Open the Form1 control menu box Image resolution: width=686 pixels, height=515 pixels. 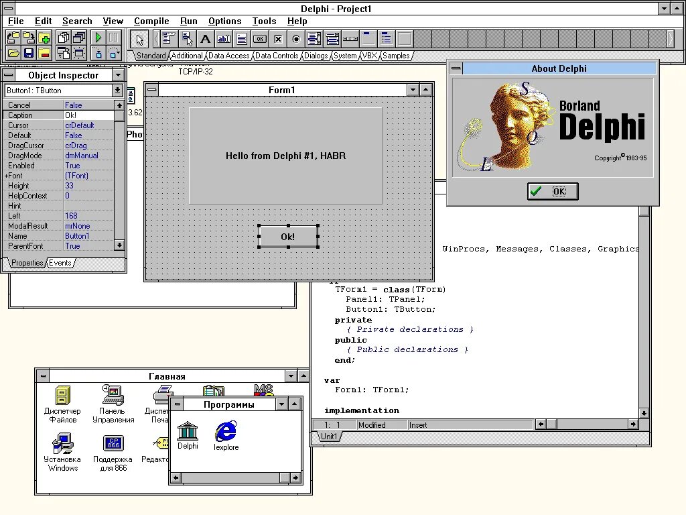tap(152, 90)
